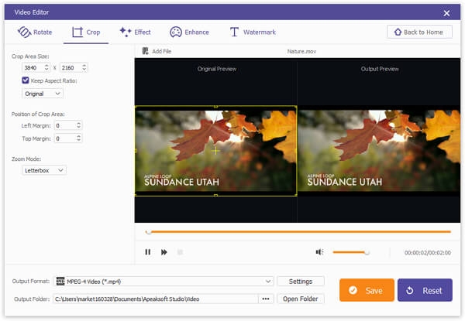This screenshot has width=465, height=321.
Task: Open the Letterbox zoom mode dropdown
Action: tap(44, 170)
